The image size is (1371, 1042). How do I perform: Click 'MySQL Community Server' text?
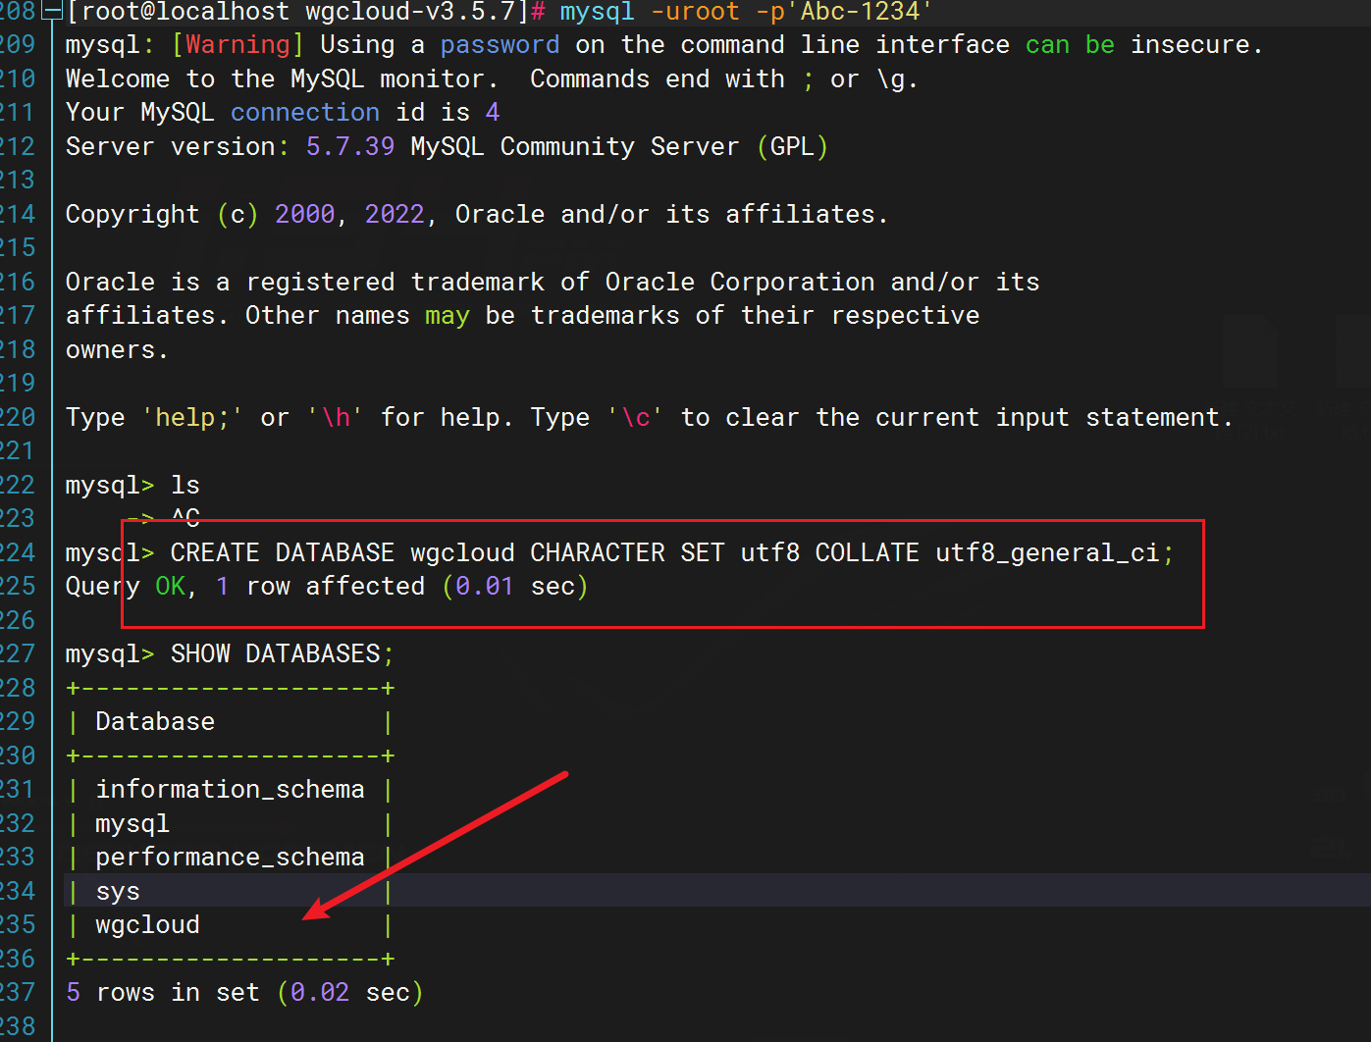point(575,147)
